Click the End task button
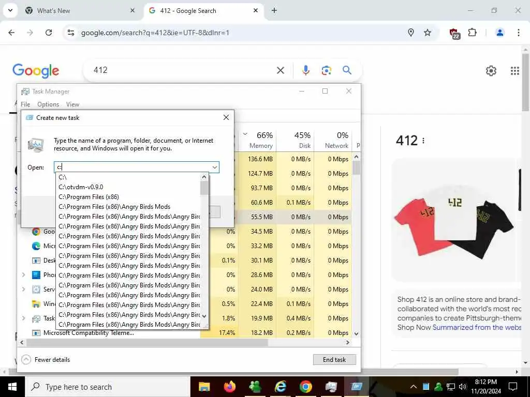Image resolution: width=530 pixels, height=397 pixels. point(334,360)
